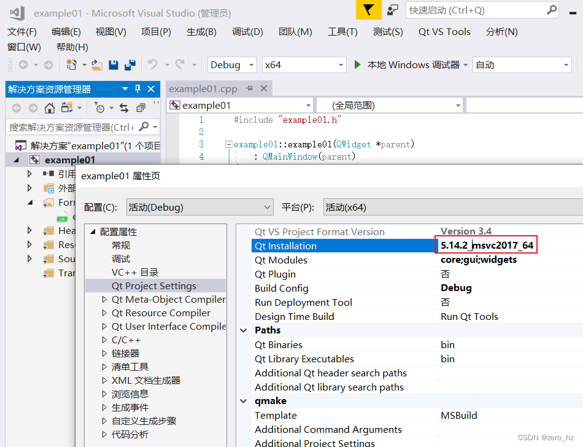This screenshot has width=583, height=447.
Task: Open the Debug configuration dropdown
Action: [231, 64]
